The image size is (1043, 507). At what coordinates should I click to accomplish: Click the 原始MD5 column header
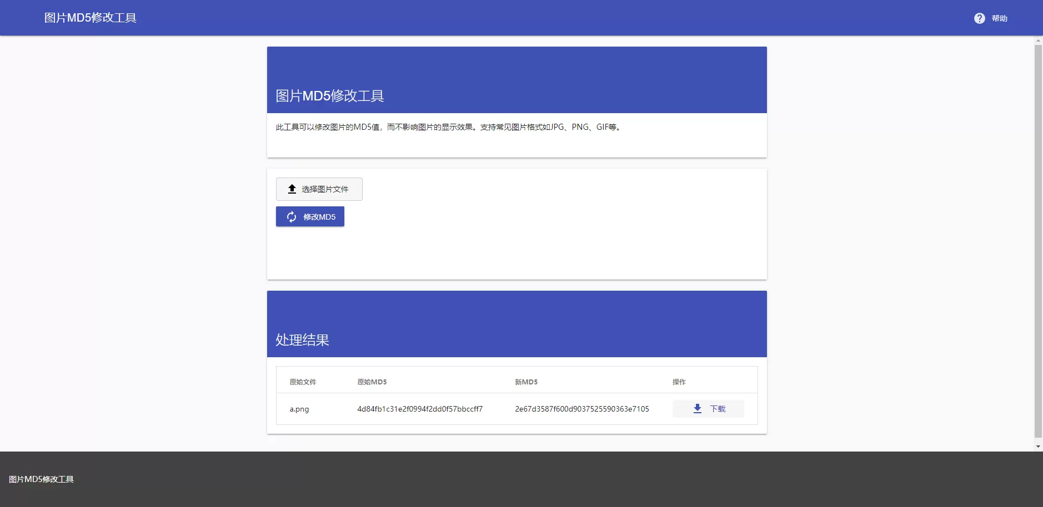[372, 382]
